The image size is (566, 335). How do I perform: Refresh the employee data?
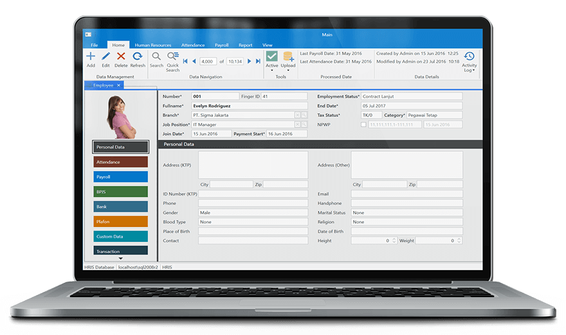coord(138,58)
